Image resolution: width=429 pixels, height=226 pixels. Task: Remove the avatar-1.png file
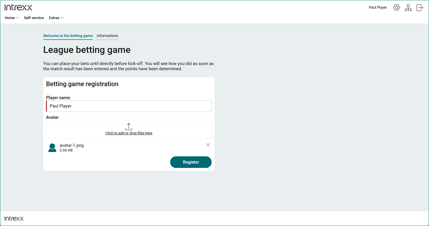208,145
